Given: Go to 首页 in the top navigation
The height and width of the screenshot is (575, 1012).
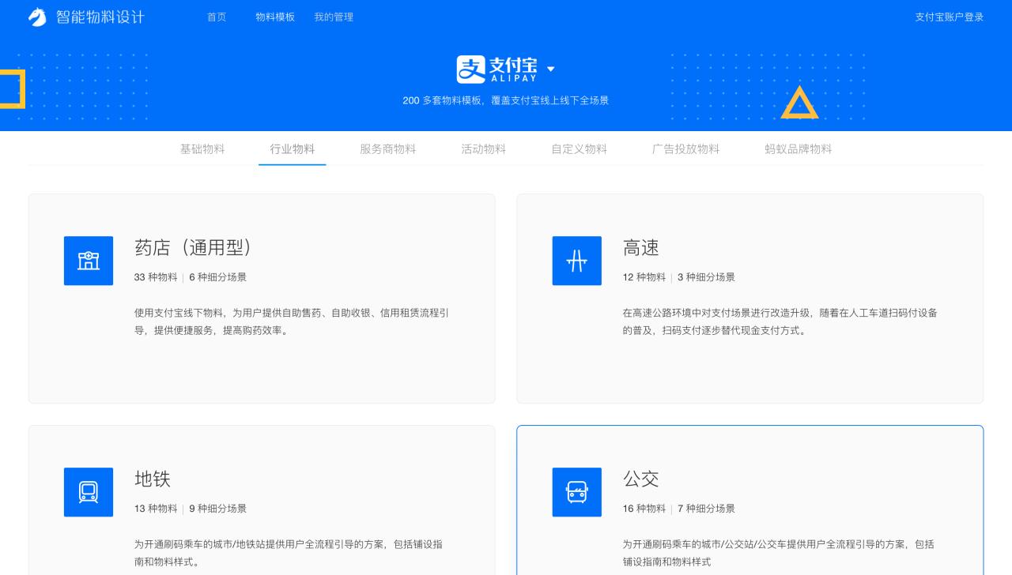Looking at the screenshot, I should (217, 17).
